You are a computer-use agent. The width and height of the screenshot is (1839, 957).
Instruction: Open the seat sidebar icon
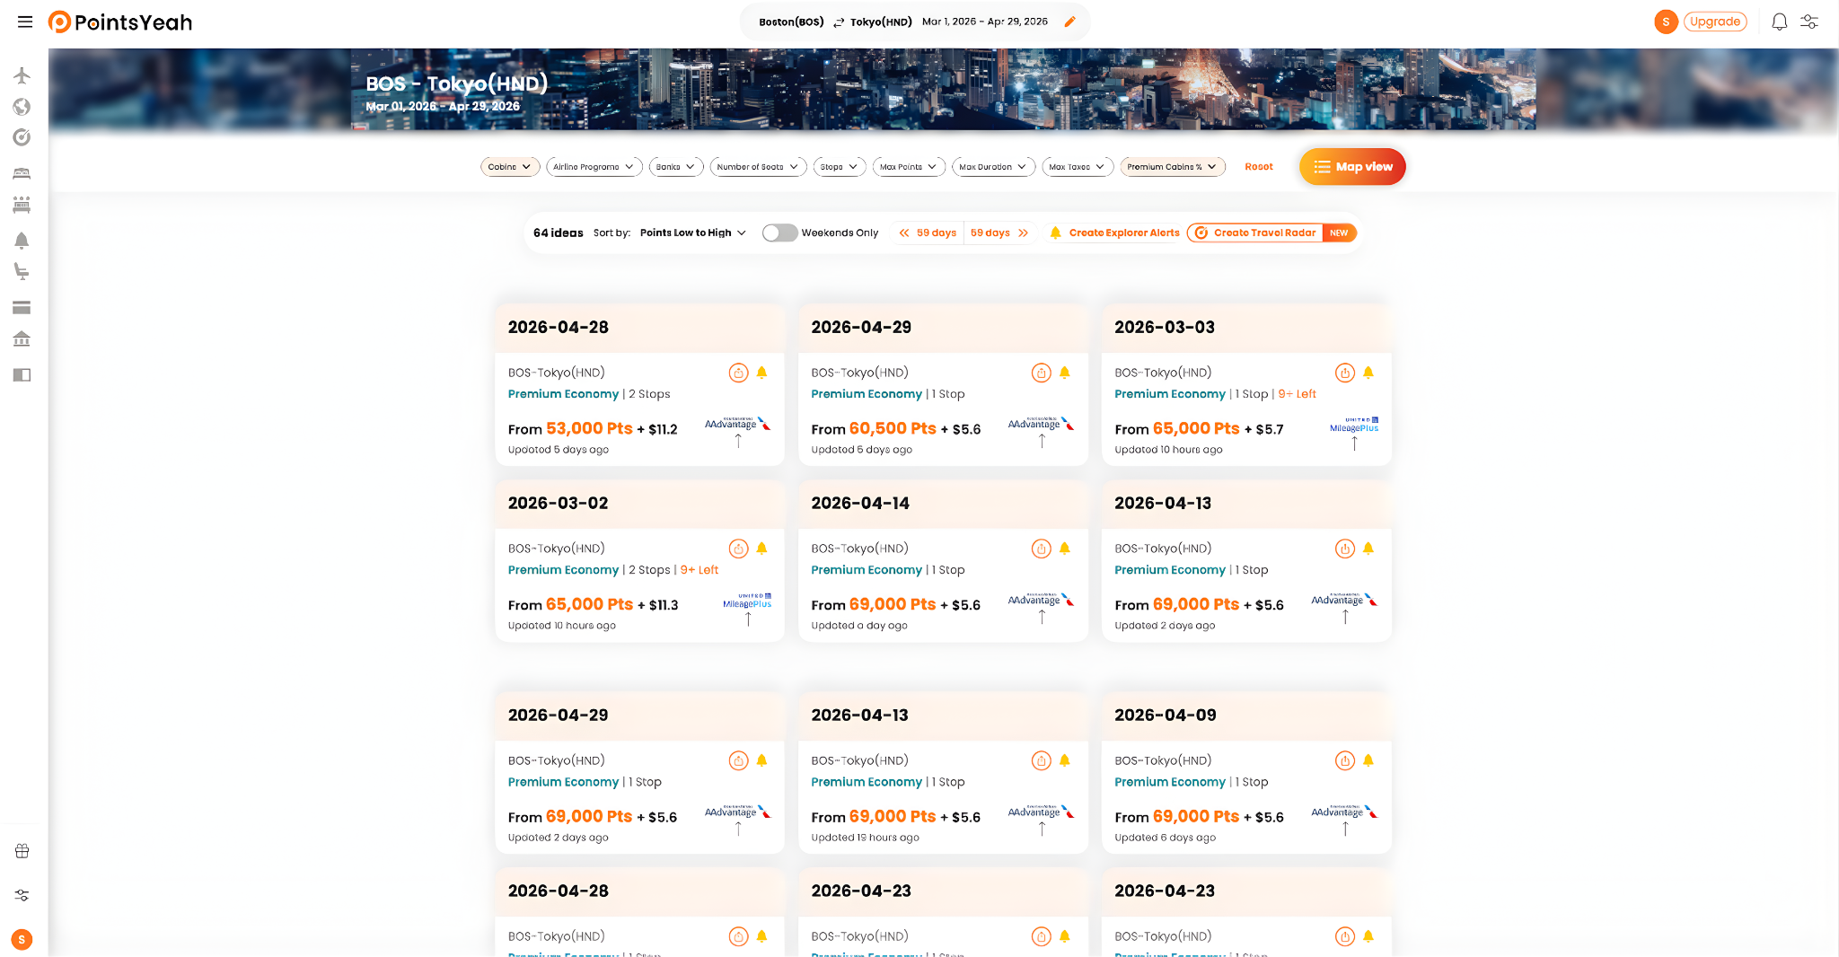click(x=22, y=271)
